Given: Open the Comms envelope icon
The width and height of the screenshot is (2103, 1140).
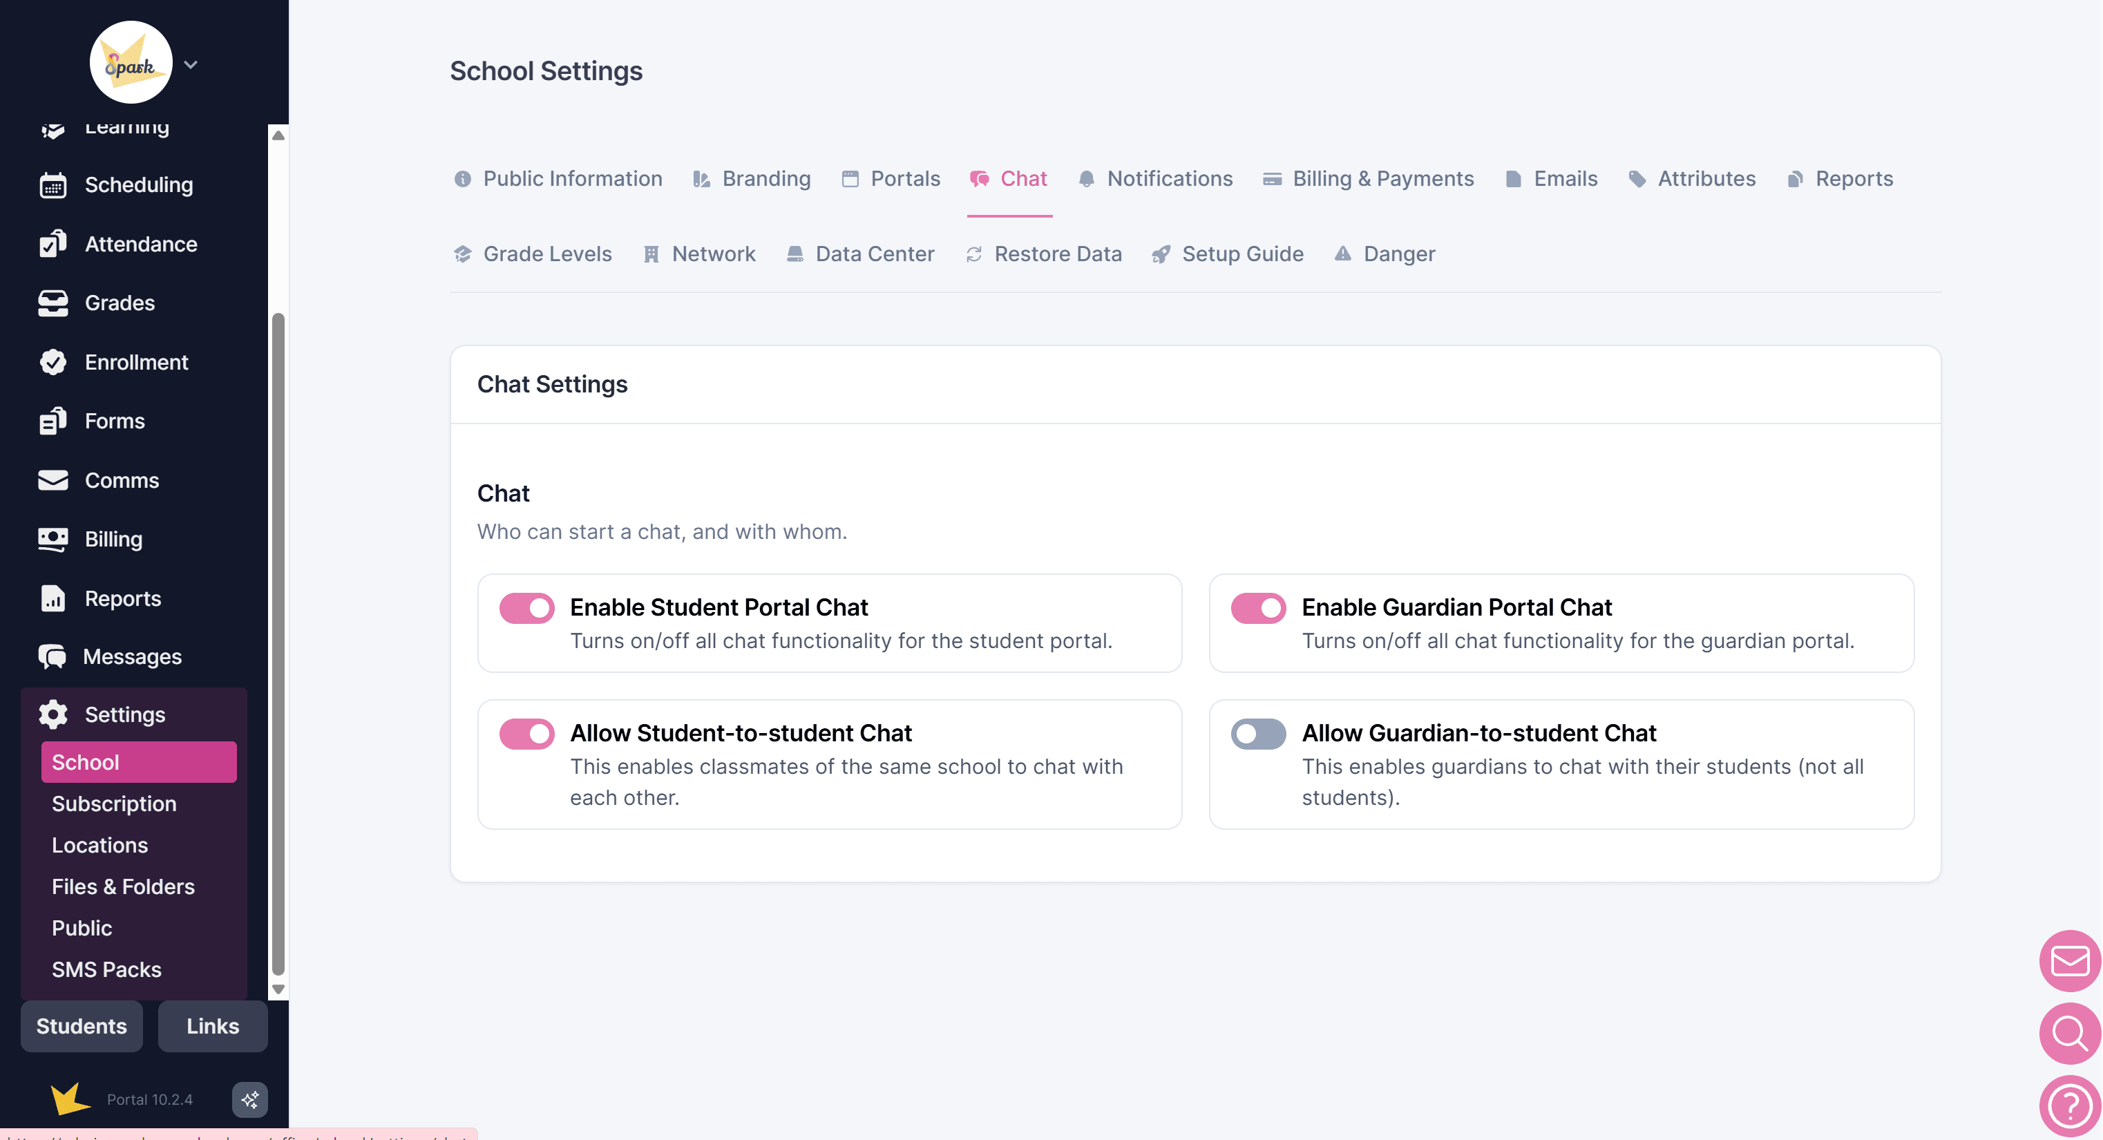Looking at the screenshot, I should tap(53, 480).
